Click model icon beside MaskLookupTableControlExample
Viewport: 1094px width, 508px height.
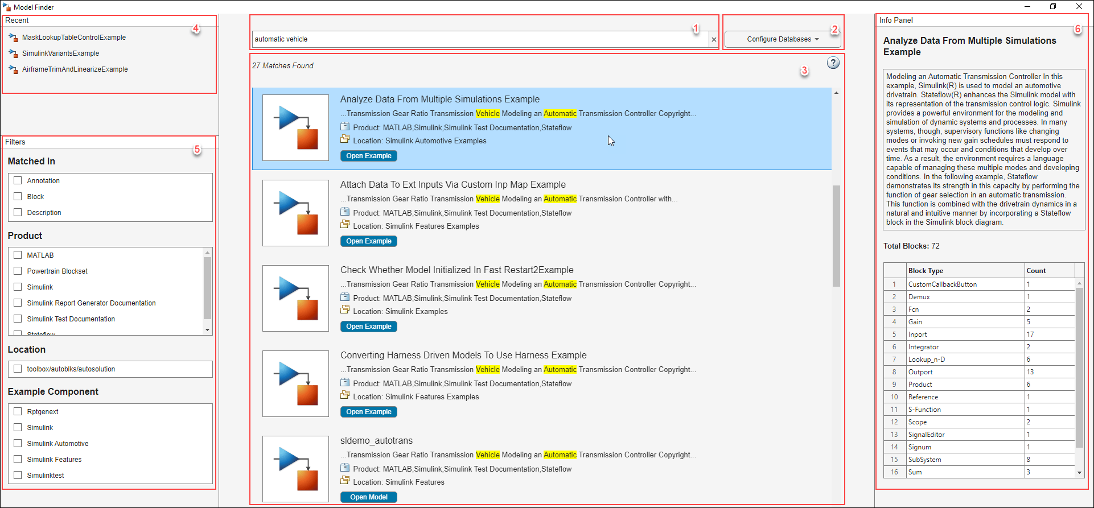click(14, 38)
